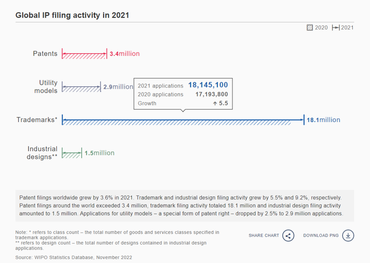Click the 3.4 million patents value
This screenshot has width=370, height=263.
point(125,54)
